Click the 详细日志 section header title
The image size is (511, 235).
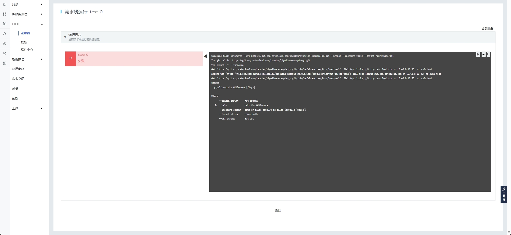click(75, 35)
